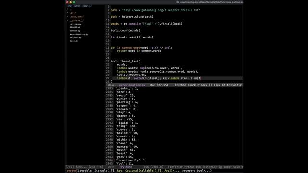Screen dimensions: 308x173
Task: Click the "'monster': 49" output row
Action: [127, 147]
